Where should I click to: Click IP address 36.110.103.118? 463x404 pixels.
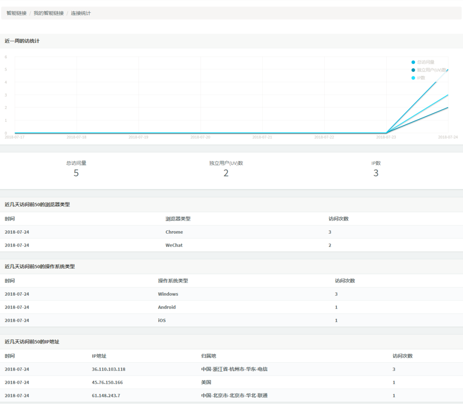[109, 369]
